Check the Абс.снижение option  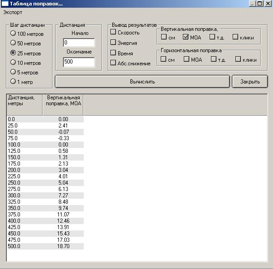[114, 63]
